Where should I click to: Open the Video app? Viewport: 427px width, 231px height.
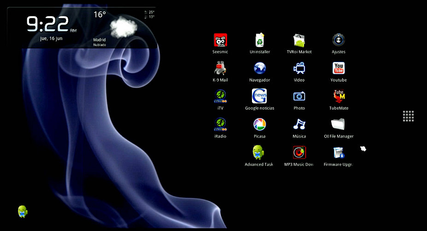click(299, 68)
